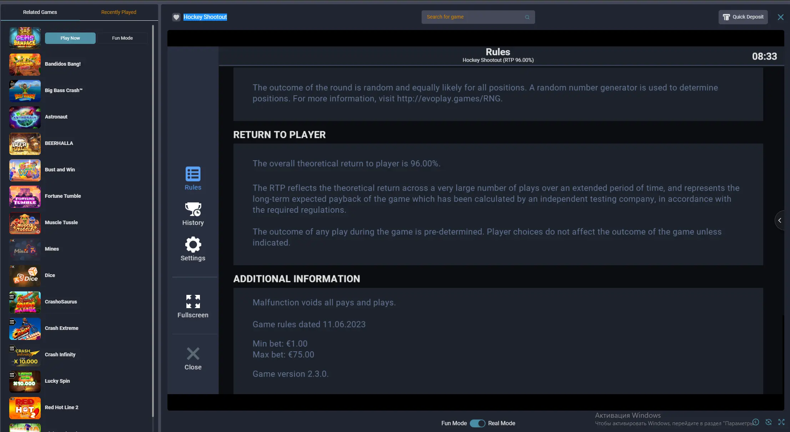Open Big Bass Crash thumbnail
The width and height of the screenshot is (790, 432).
(x=25, y=91)
